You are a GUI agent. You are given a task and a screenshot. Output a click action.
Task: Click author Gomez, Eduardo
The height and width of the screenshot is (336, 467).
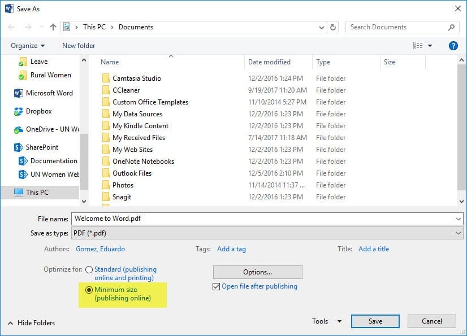101,249
